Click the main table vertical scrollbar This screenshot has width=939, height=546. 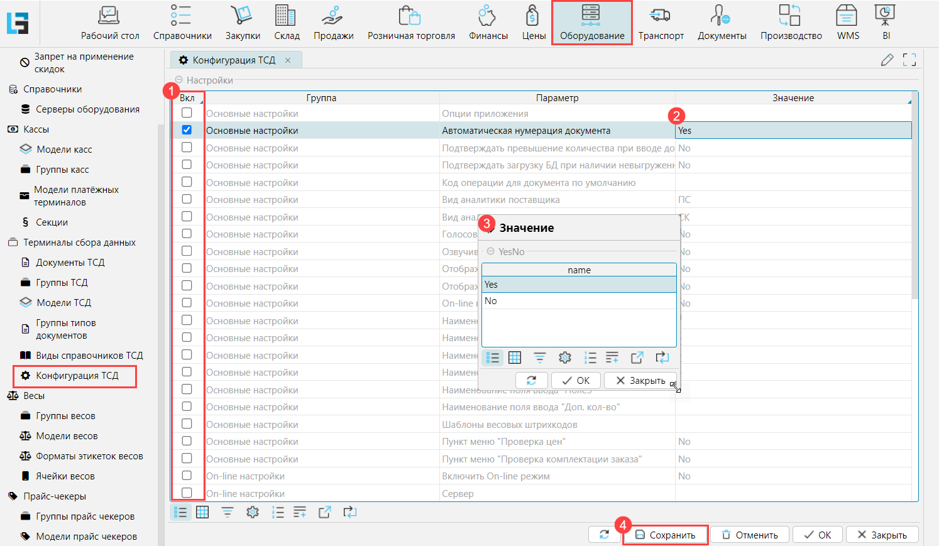914,201
